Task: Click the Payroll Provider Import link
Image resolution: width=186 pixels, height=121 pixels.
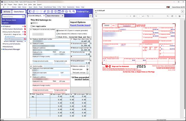Action: click(80, 25)
